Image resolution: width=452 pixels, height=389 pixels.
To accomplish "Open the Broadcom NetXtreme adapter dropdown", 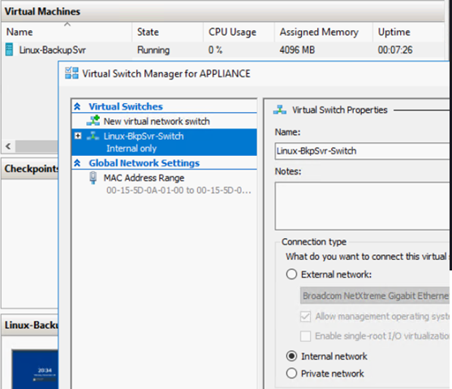I will click(375, 296).
